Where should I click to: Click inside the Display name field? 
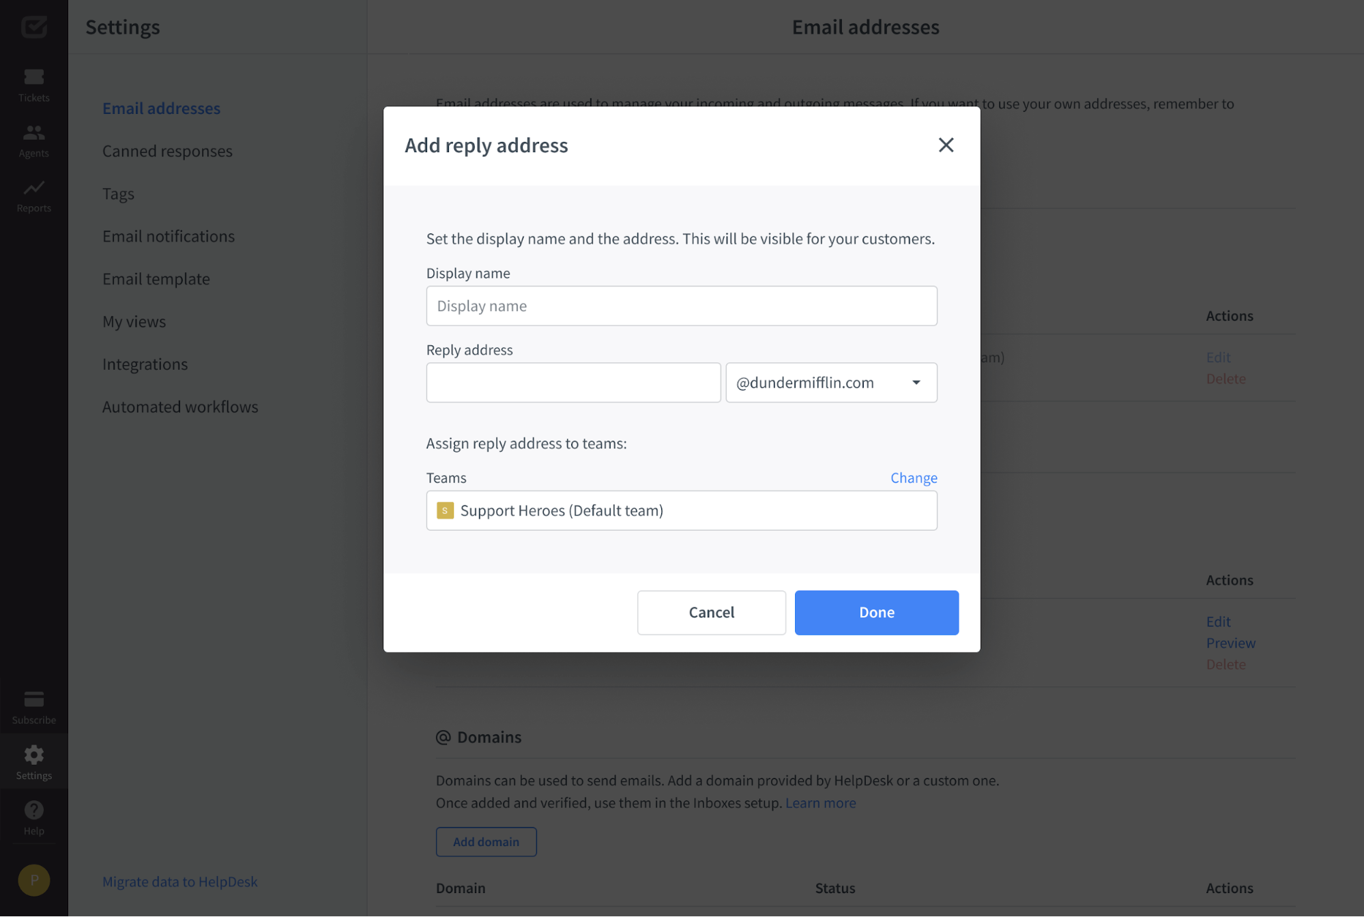681,306
